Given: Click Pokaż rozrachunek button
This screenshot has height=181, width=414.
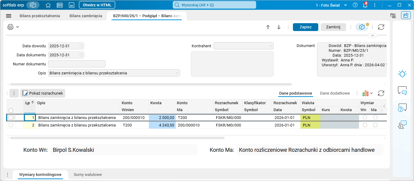Looking at the screenshot, I should pyautogui.click(x=43, y=93).
